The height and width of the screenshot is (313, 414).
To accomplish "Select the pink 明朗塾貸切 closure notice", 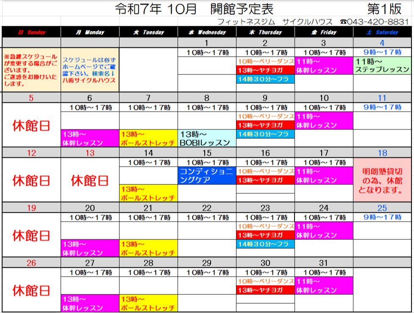I will [x=382, y=181].
